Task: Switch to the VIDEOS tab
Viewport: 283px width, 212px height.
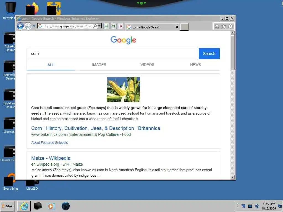Action: (147, 65)
